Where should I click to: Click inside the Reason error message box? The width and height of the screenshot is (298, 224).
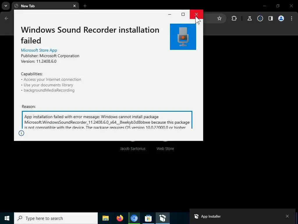click(x=107, y=120)
